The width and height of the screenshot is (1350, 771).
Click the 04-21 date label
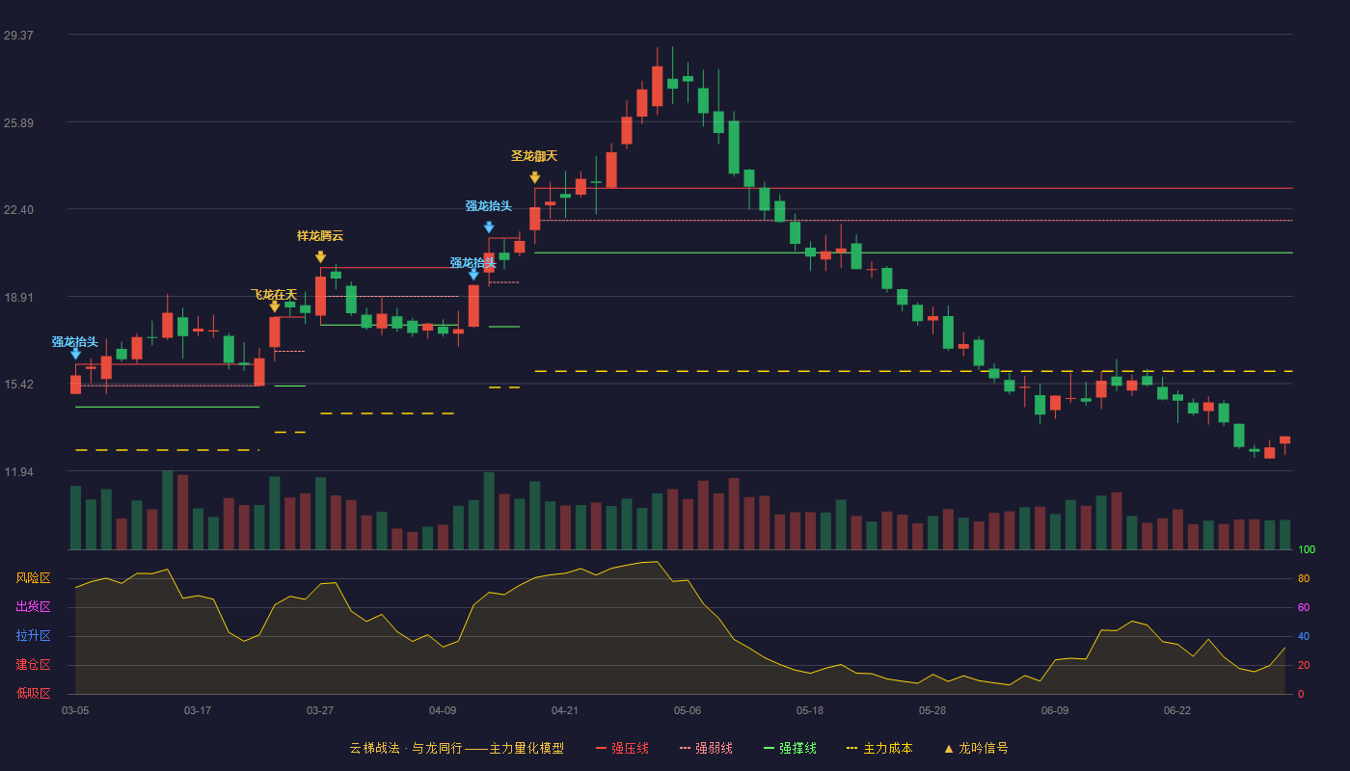565,710
